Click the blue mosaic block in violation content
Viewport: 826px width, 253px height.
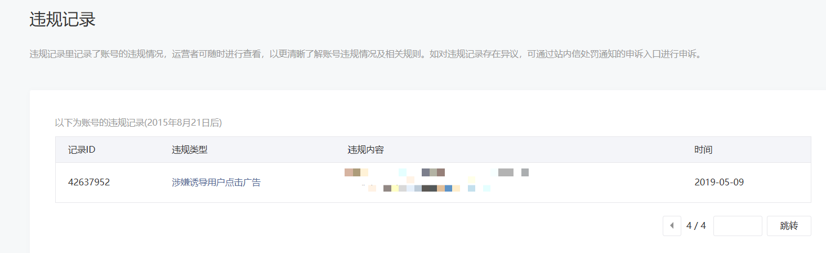(x=448, y=188)
